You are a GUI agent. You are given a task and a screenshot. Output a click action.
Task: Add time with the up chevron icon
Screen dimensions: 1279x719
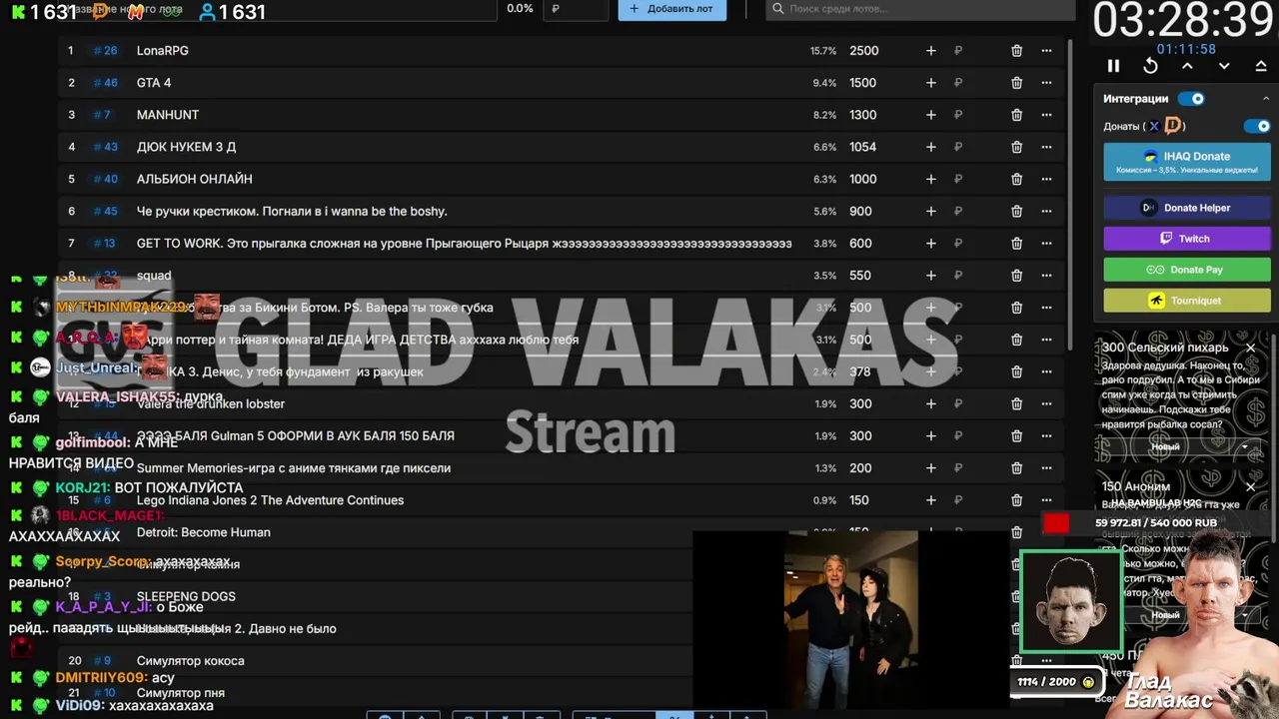pyautogui.click(x=1187, y=66)
